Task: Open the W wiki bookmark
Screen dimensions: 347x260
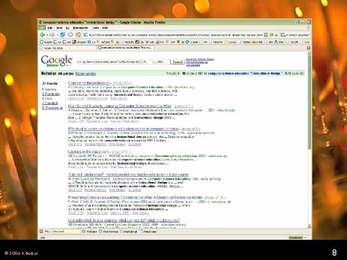Action: click(149, 42)
